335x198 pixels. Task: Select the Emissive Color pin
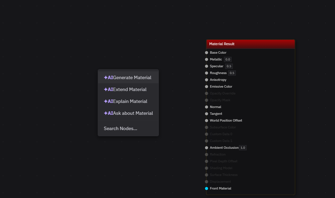click(206, 86)
